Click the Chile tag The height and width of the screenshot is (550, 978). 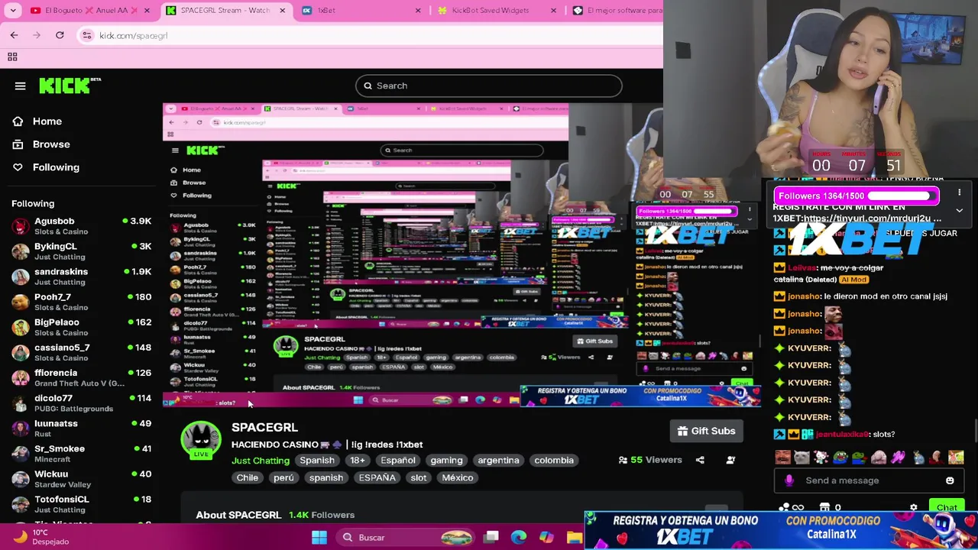pyautogui.click(x=248, y=478)
